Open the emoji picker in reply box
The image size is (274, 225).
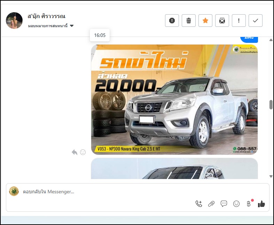click(236, 204)
